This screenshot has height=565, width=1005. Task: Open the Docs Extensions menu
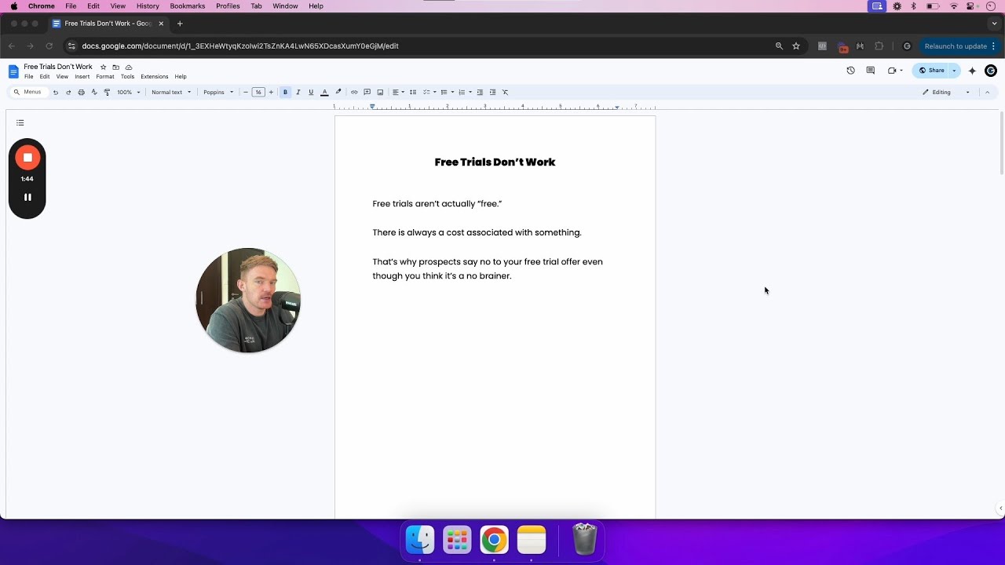click(x=155, y=77)
